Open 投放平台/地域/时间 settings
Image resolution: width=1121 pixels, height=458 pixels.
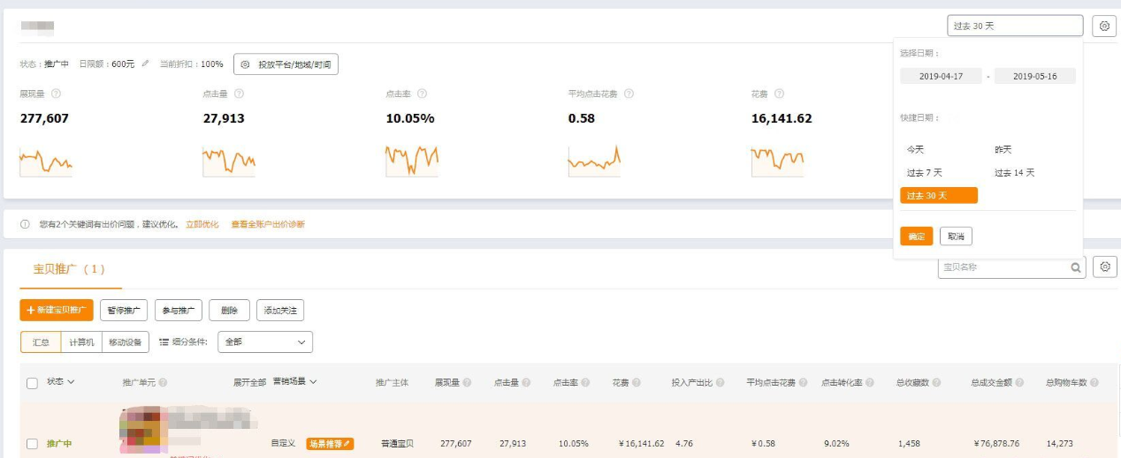[286, 64]
